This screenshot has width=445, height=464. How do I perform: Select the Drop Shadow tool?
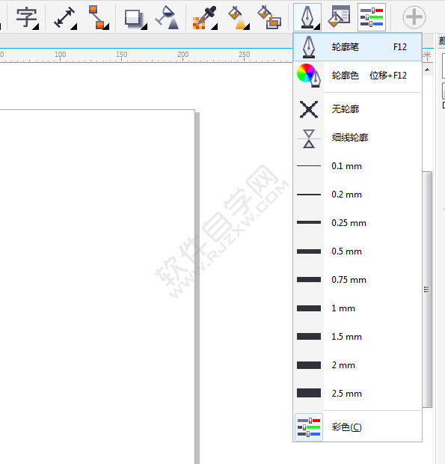tap(135, 19)
